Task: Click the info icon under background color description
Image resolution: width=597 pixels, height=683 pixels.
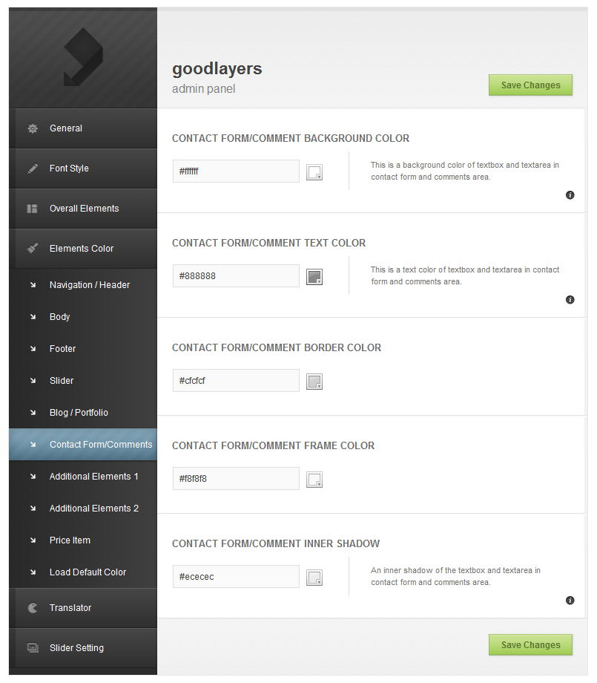Action: point(570,195)
